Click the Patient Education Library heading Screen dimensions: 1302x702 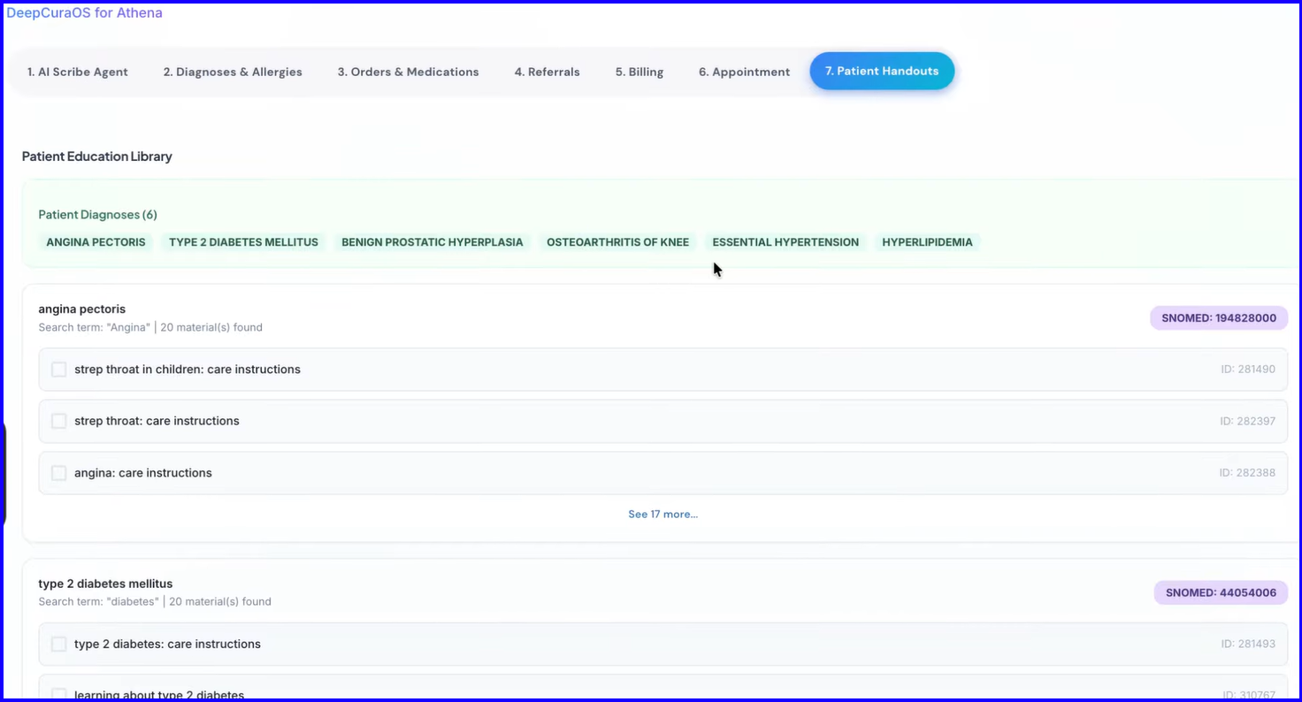point(97,156)
